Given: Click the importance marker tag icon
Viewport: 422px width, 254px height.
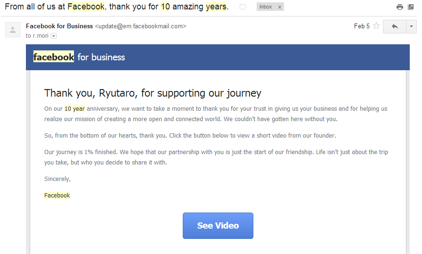Looking at the screenshot, I should click(243, 7).
